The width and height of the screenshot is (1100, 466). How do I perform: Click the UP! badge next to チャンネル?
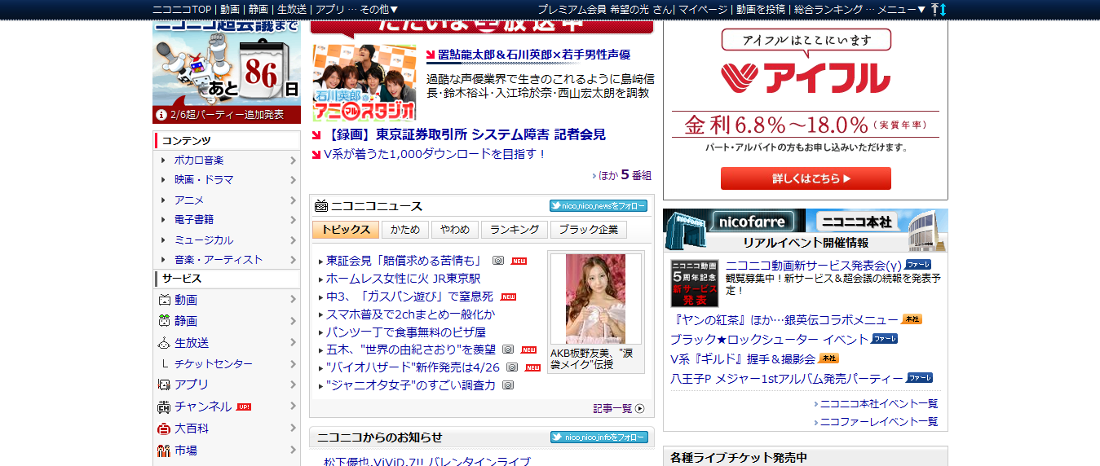[x=244, y=407]
